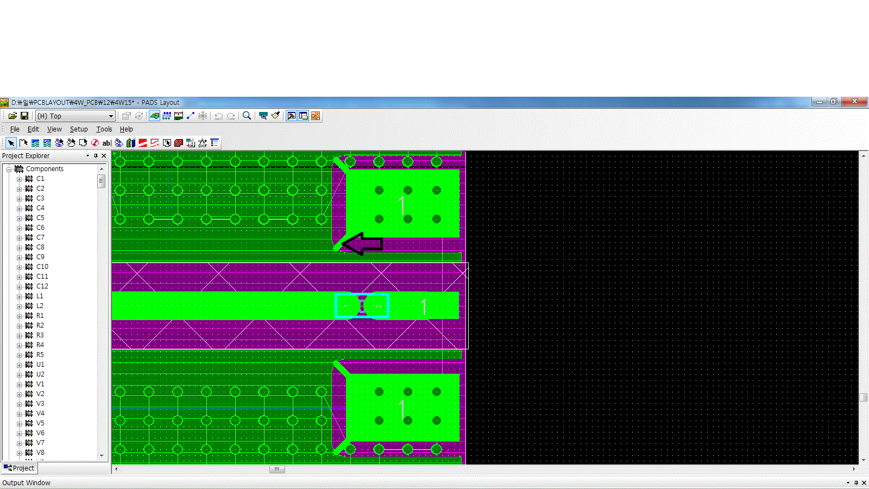
Task: Open the Setup menu
Action: [x=79, y=129]
